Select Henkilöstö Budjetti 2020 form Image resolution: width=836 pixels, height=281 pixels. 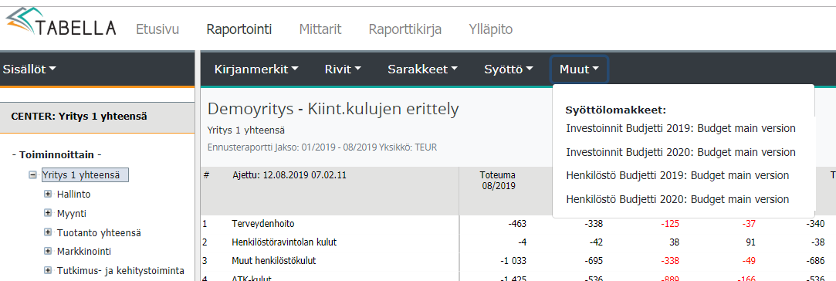(x=678, y=199)
